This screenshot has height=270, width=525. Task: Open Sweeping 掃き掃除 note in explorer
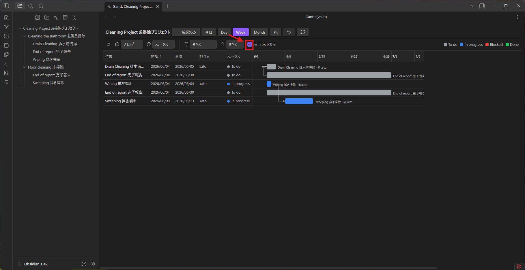48,83
